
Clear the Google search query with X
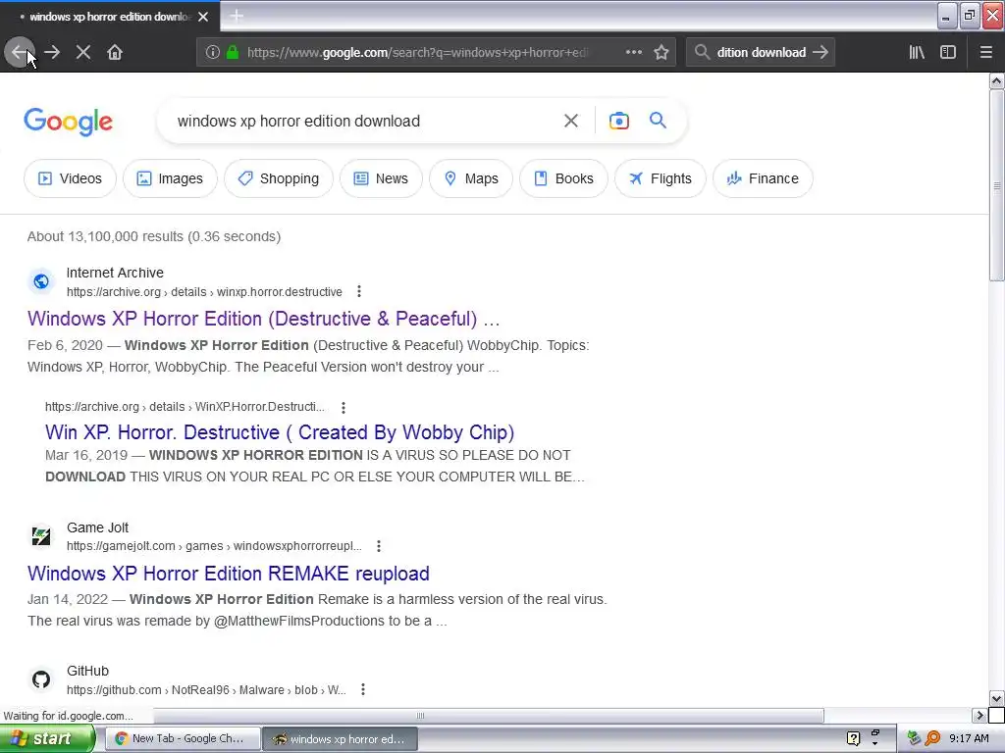coord(571,121)
